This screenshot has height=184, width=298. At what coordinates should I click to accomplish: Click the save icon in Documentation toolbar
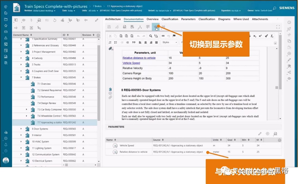pos(109,27)
